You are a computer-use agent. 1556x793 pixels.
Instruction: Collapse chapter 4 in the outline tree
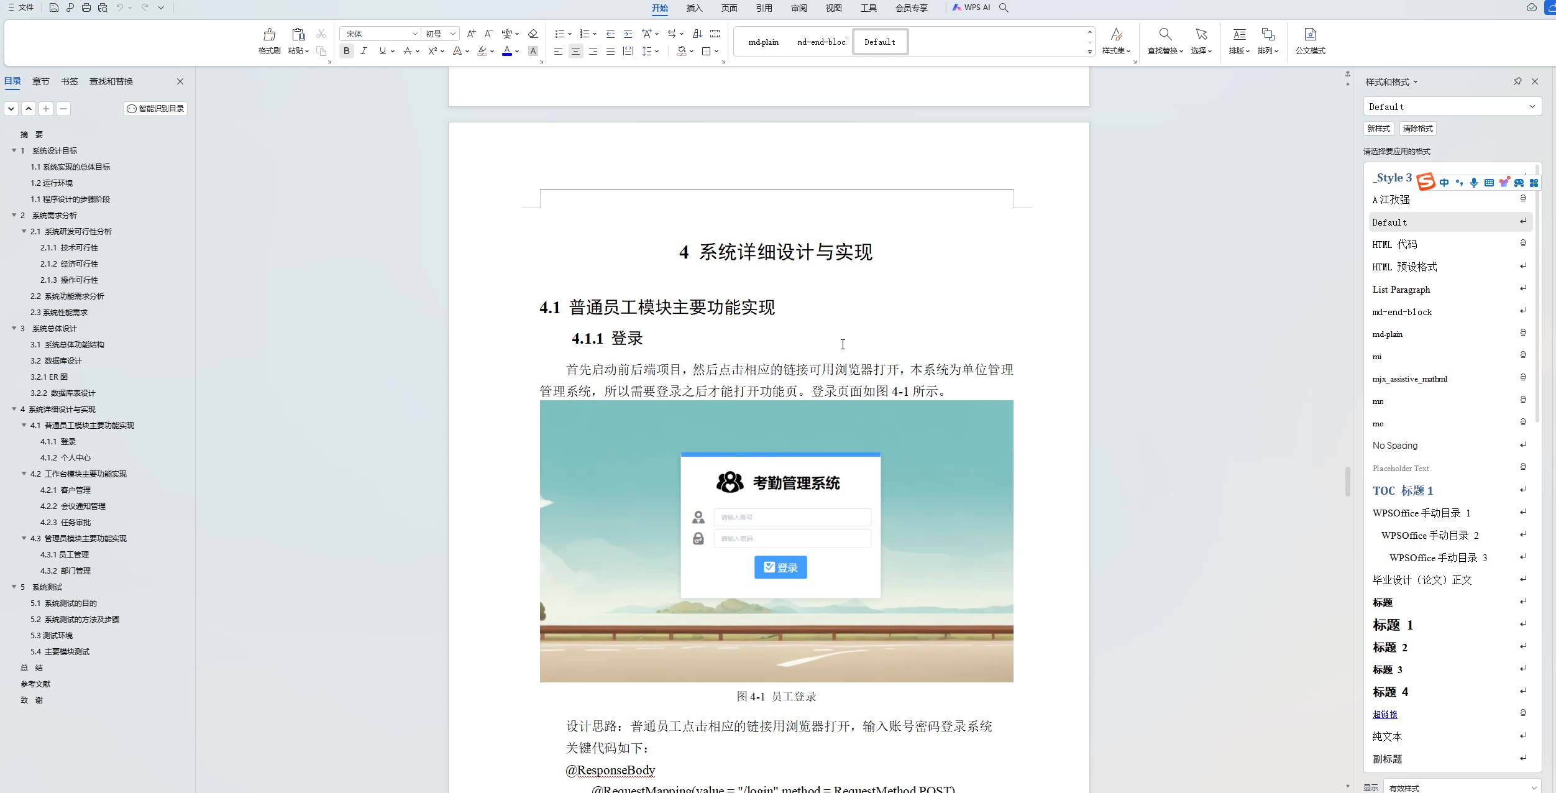[x=14, y=409]
